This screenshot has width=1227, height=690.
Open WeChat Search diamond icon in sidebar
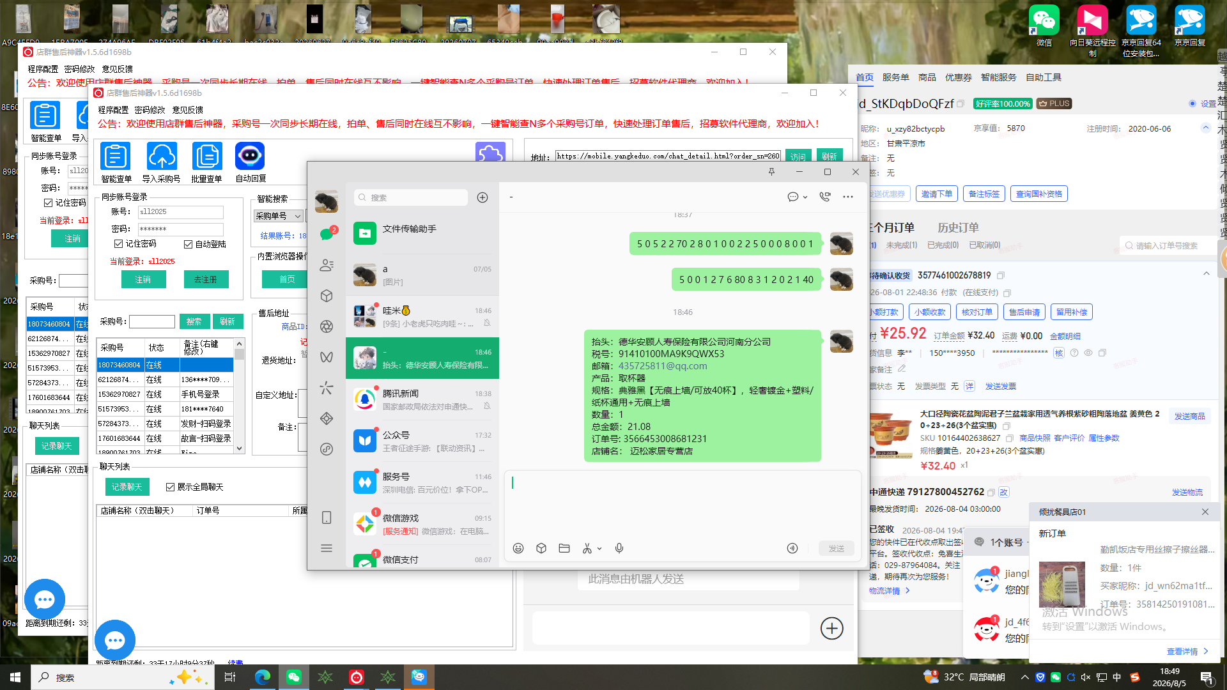[x=327, y=418]
